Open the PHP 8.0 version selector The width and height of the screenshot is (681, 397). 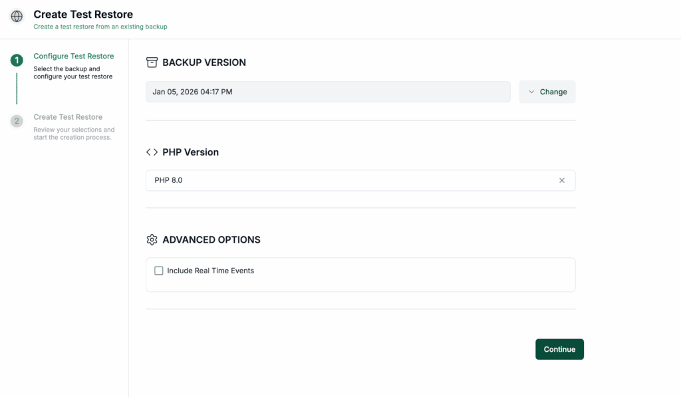(360, 180)
